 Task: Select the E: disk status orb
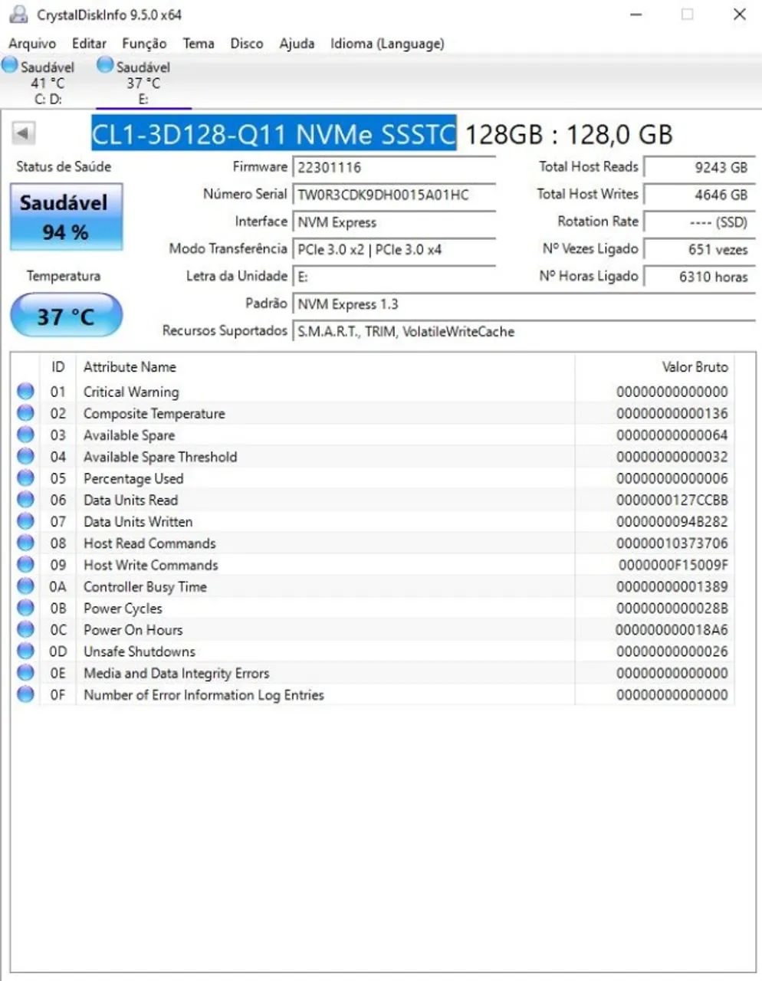(105, 65)
